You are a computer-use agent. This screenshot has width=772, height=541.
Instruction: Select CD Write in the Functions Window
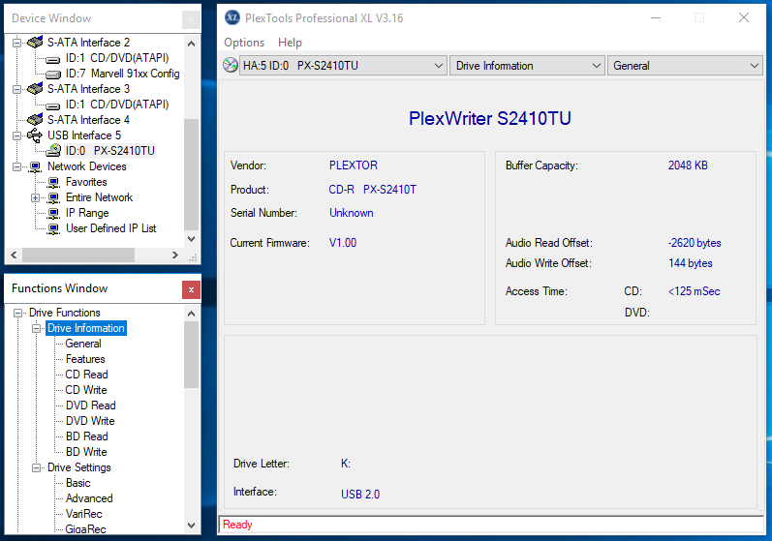click(x=86, y=390)
